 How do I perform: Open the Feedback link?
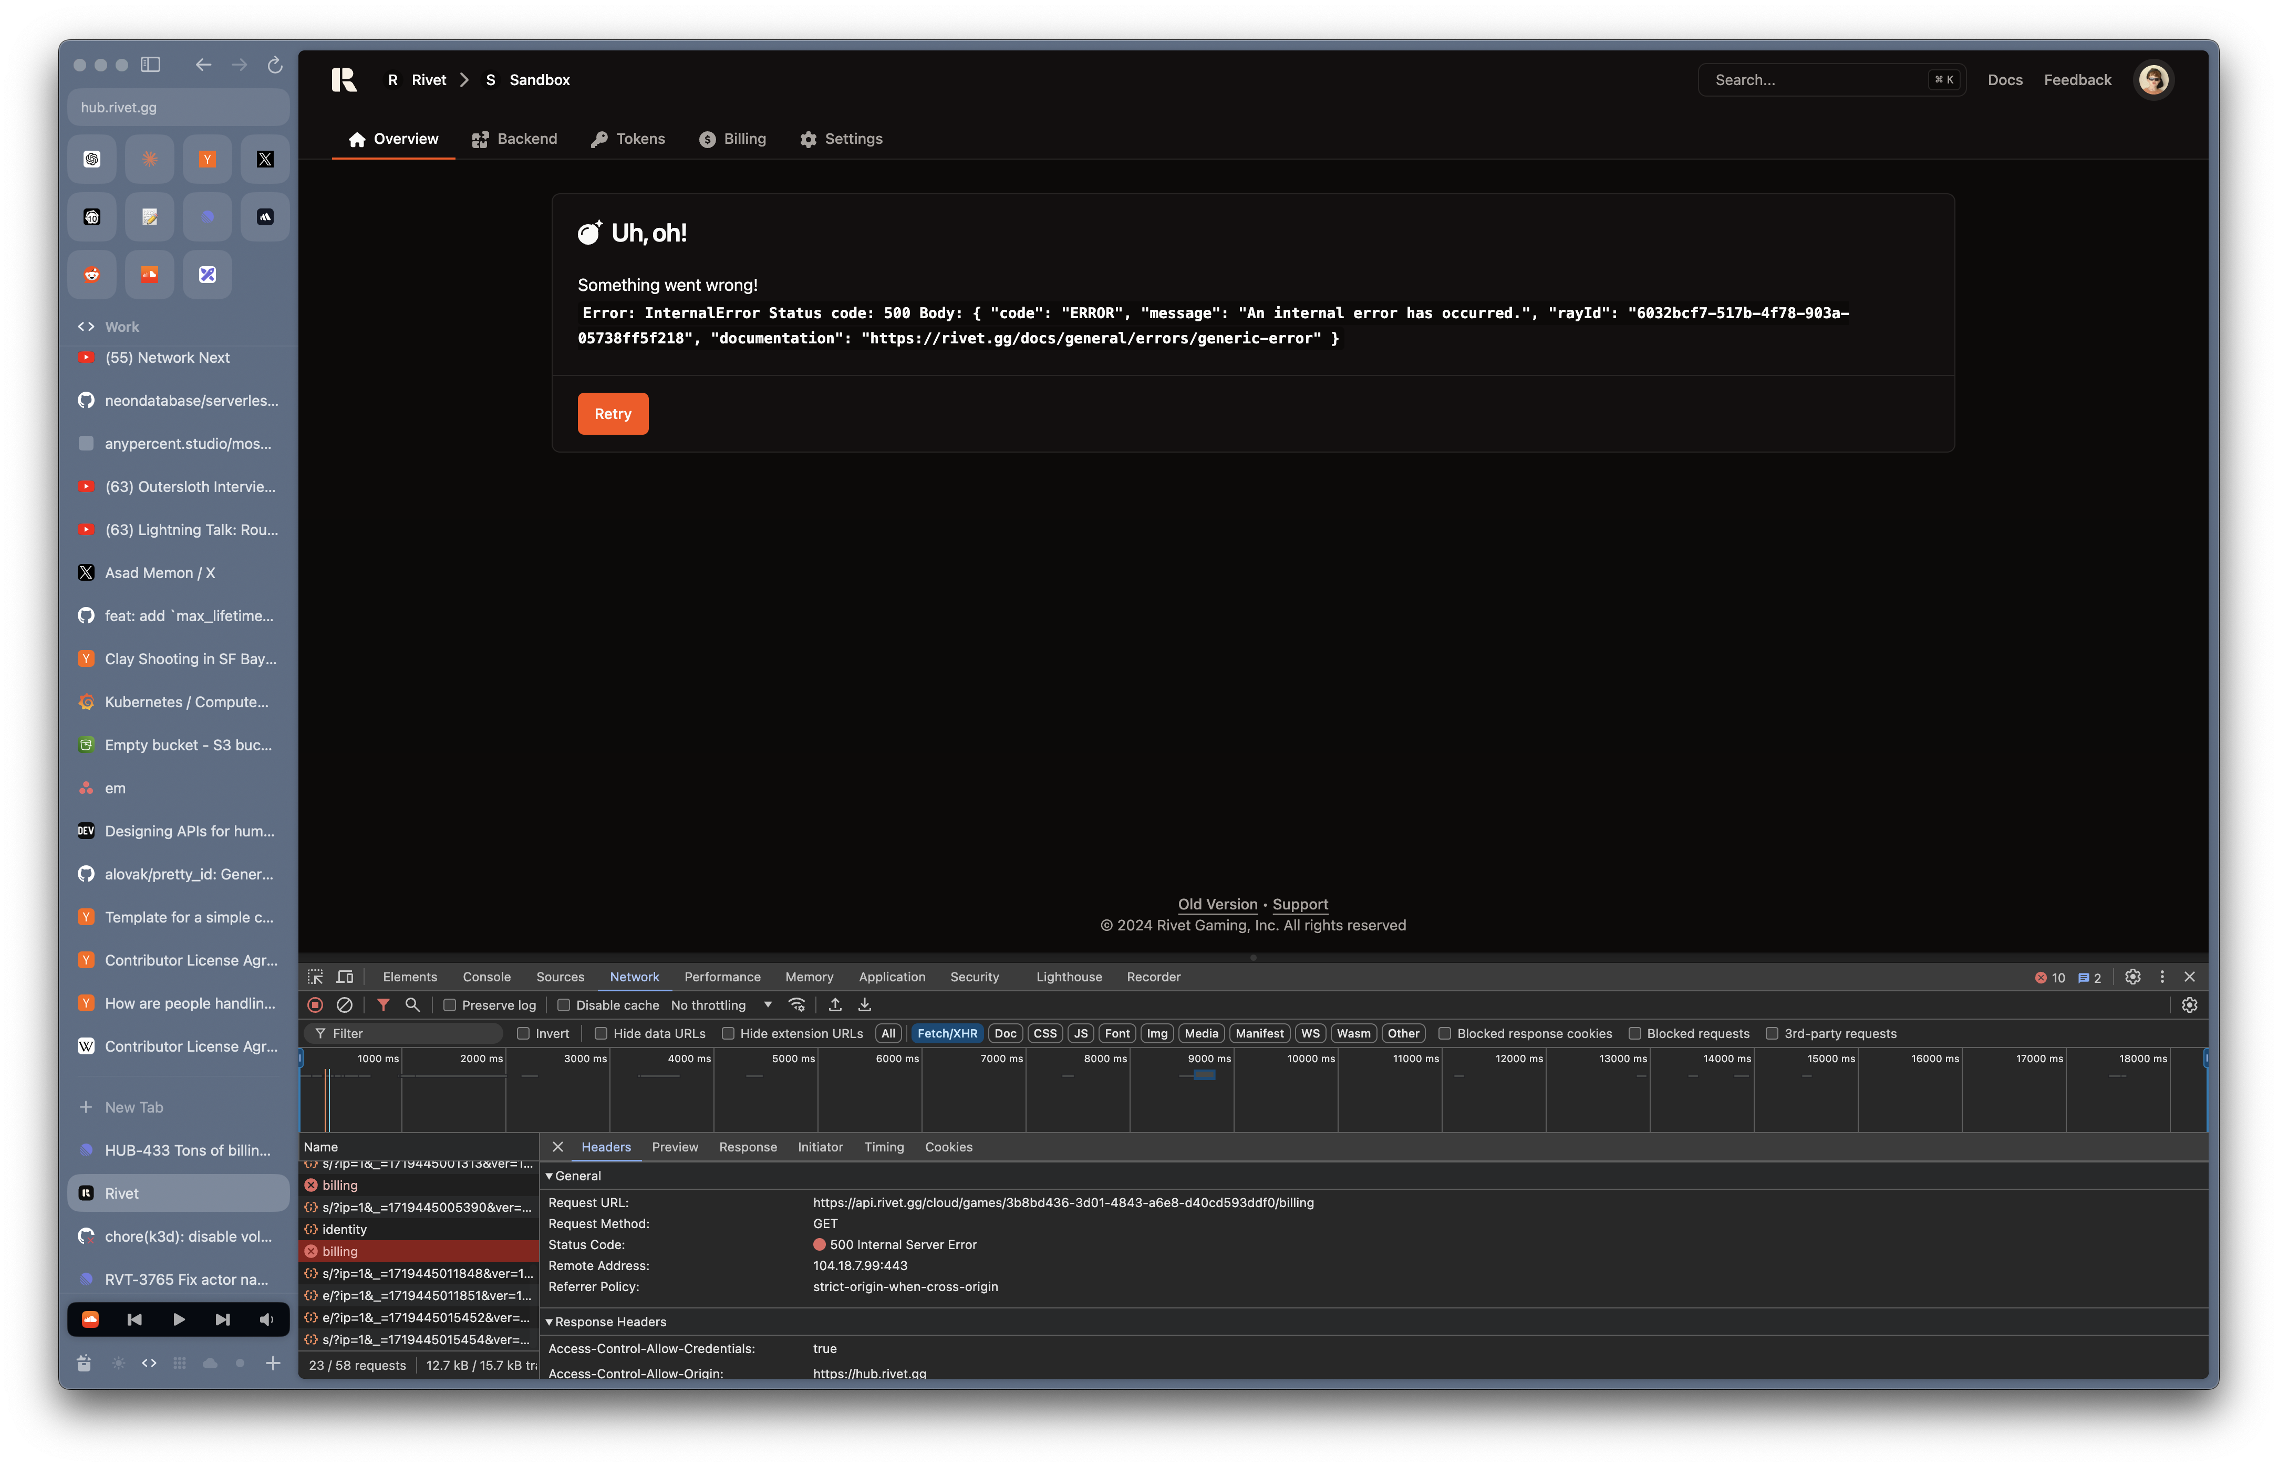pyautogui.click(x=2078, y=80)
